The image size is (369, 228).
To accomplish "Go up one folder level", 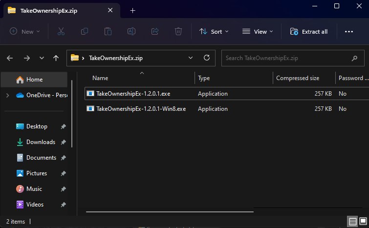I will pyautogui.click(x=56, y=58).
